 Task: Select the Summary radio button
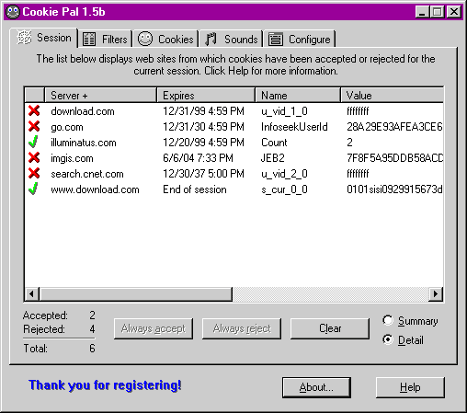tap(388, 320)
